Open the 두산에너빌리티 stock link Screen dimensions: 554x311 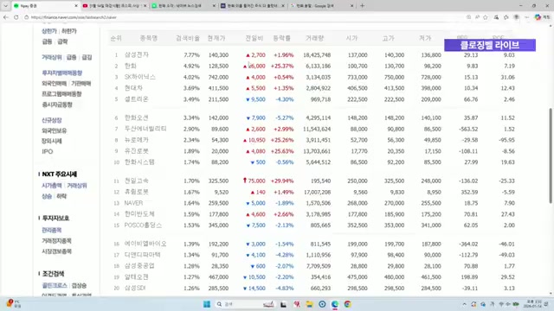pyautogui.click(x=145, y=129)
